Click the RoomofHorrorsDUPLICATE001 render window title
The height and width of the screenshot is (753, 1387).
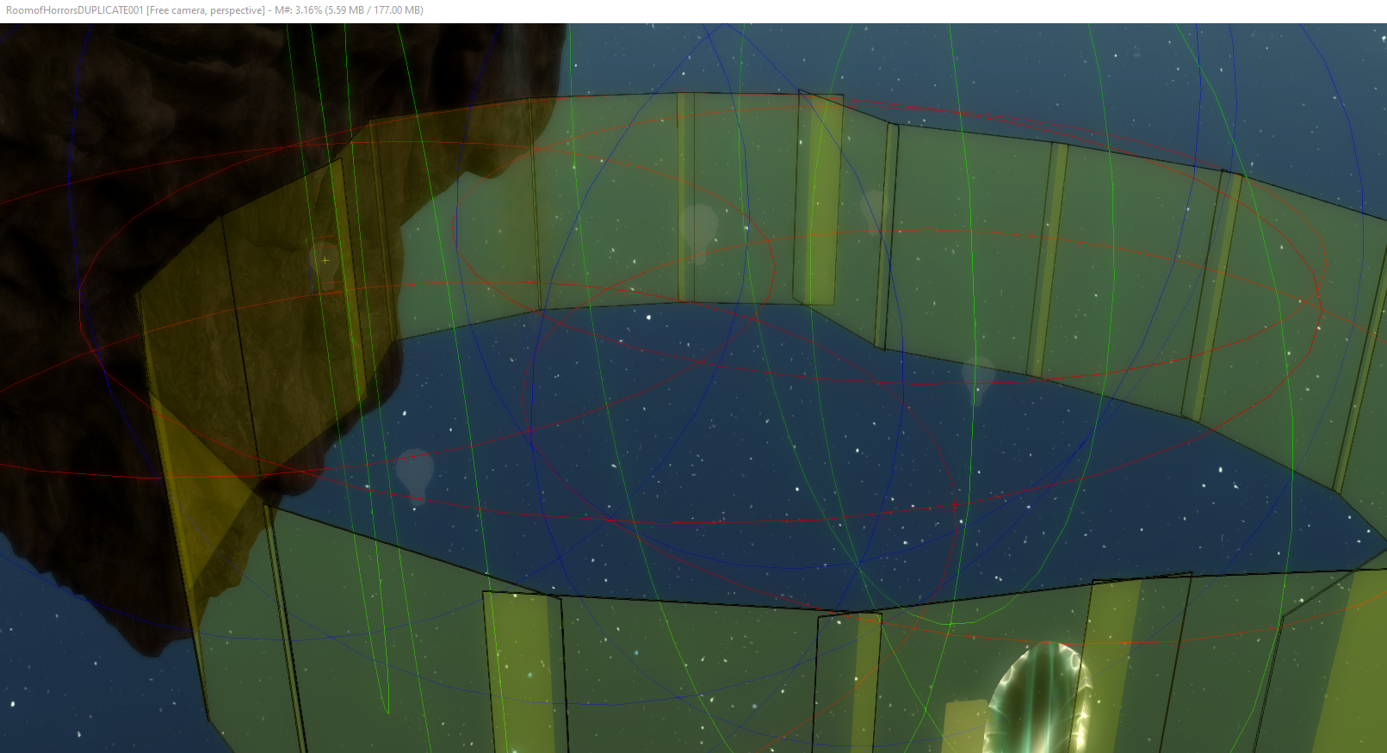214,10
